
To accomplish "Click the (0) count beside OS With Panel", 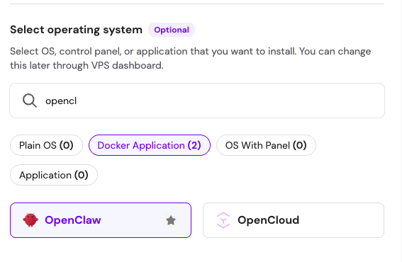I will click(x=299, y=145).
